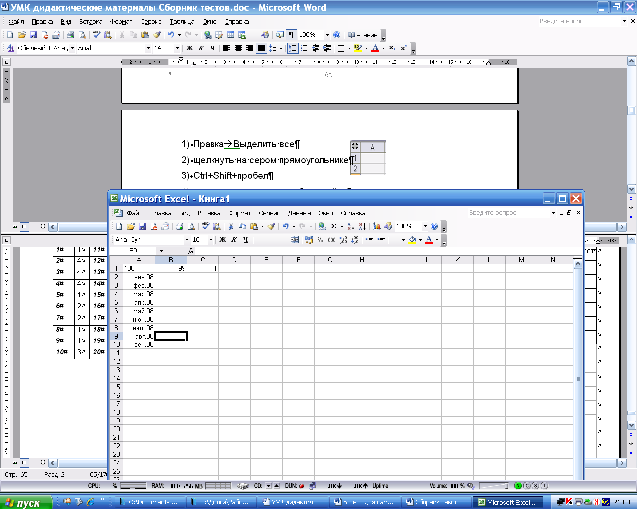Toggle Italic in Excel formatting toolbar
This screenshot has width=637, height=509.
234,240
